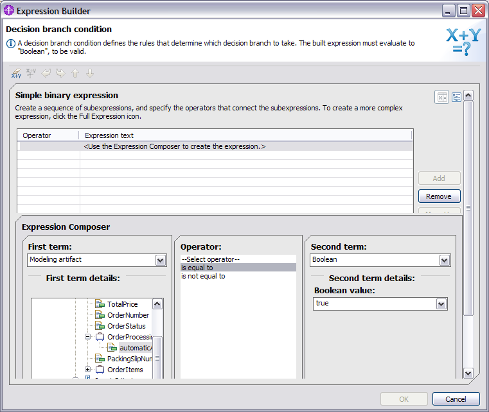Click the undo arrow toolbar icon
This screenshot has width=489, height=412.
(46, 73)
